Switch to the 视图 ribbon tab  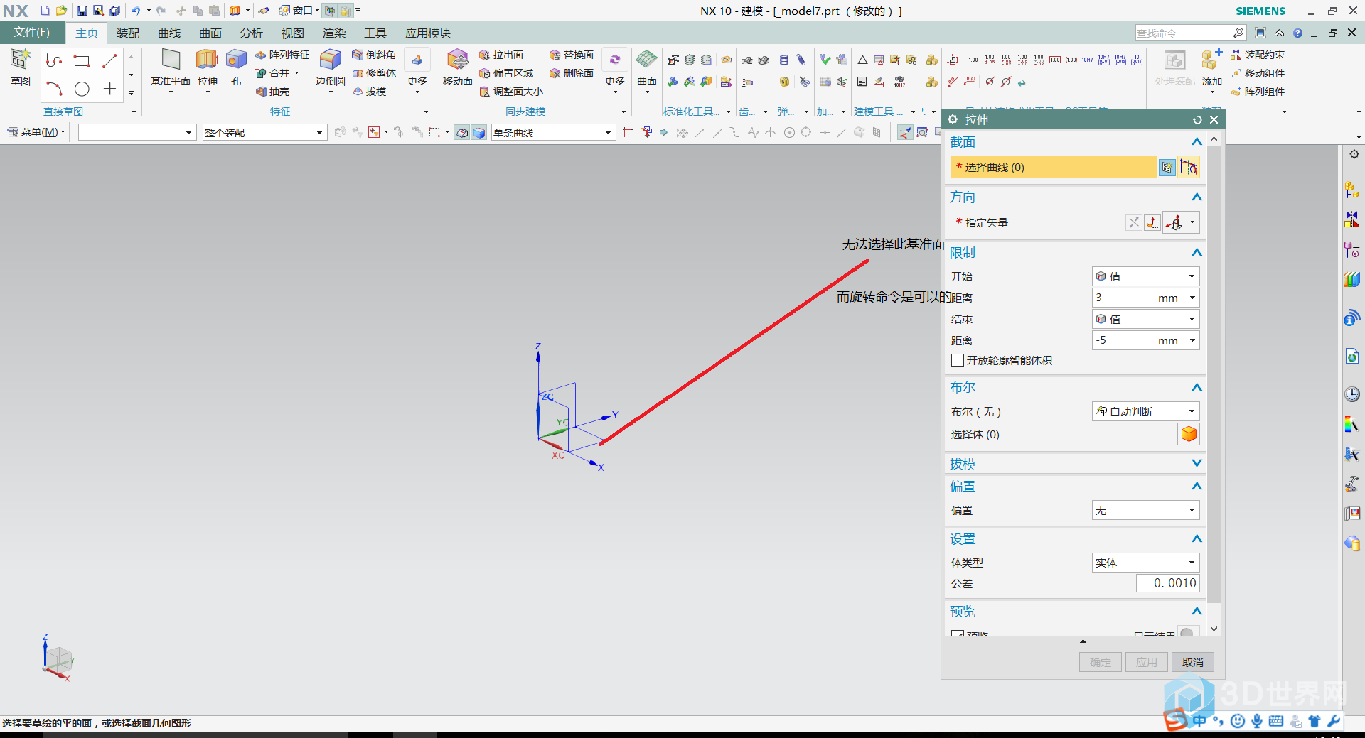point(293,33)
